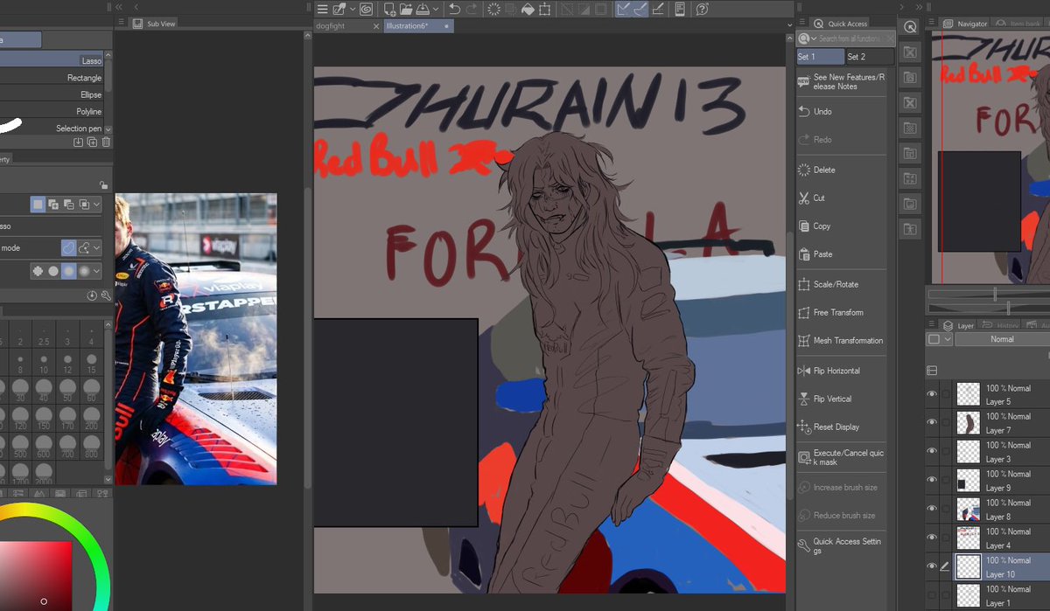Viewport: 1050px width, 611px height.
Task: Select the Ellipse selection sub tool
Action: click(x=52, y=94)
